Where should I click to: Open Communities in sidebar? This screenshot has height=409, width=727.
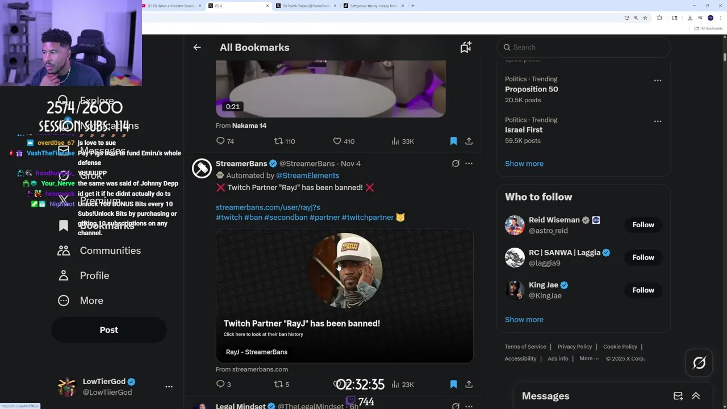[99, 251]
